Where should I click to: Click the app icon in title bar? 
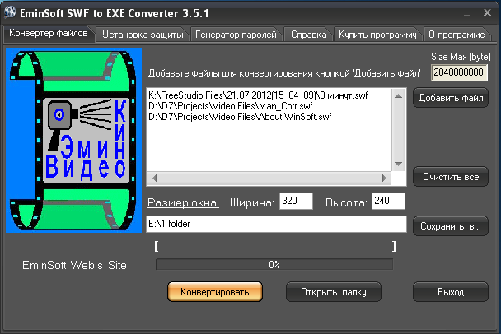[x=10, y=12]
